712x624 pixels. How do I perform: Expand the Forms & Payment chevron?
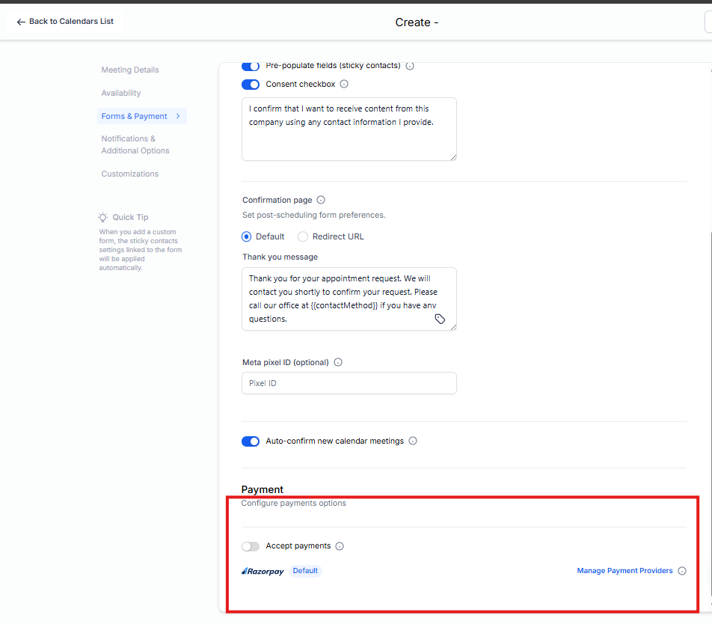pyautogui.click(x=178, y=116)
